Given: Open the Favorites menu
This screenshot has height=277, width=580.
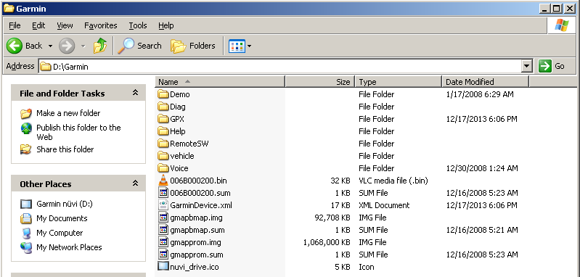Looking at the screenshot, I should point(101,25).
